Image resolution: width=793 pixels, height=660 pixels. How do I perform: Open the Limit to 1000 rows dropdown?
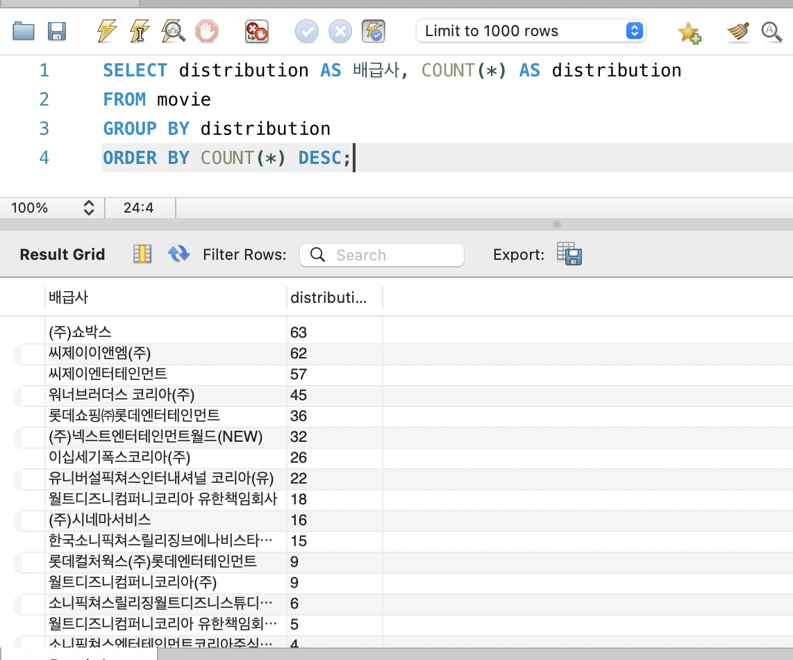pos(633,31)
